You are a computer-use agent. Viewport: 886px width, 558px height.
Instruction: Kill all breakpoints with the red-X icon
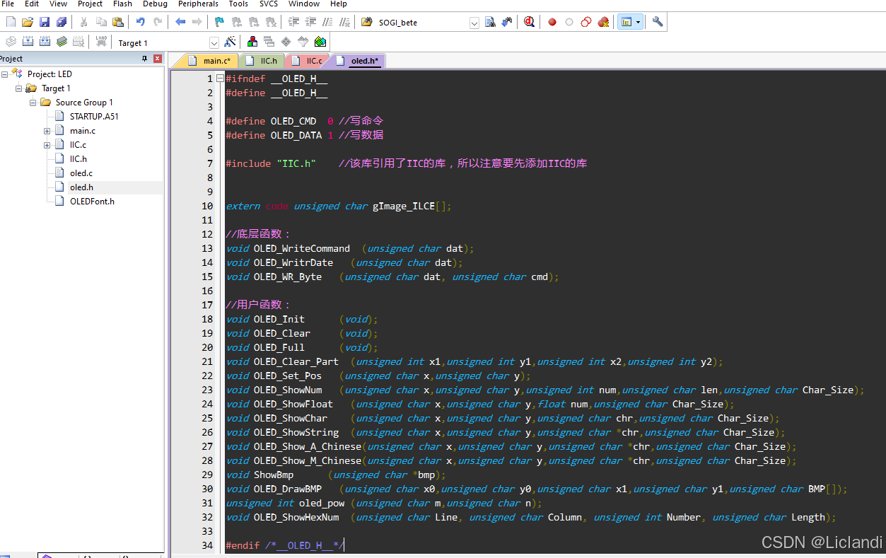(603, 22)
